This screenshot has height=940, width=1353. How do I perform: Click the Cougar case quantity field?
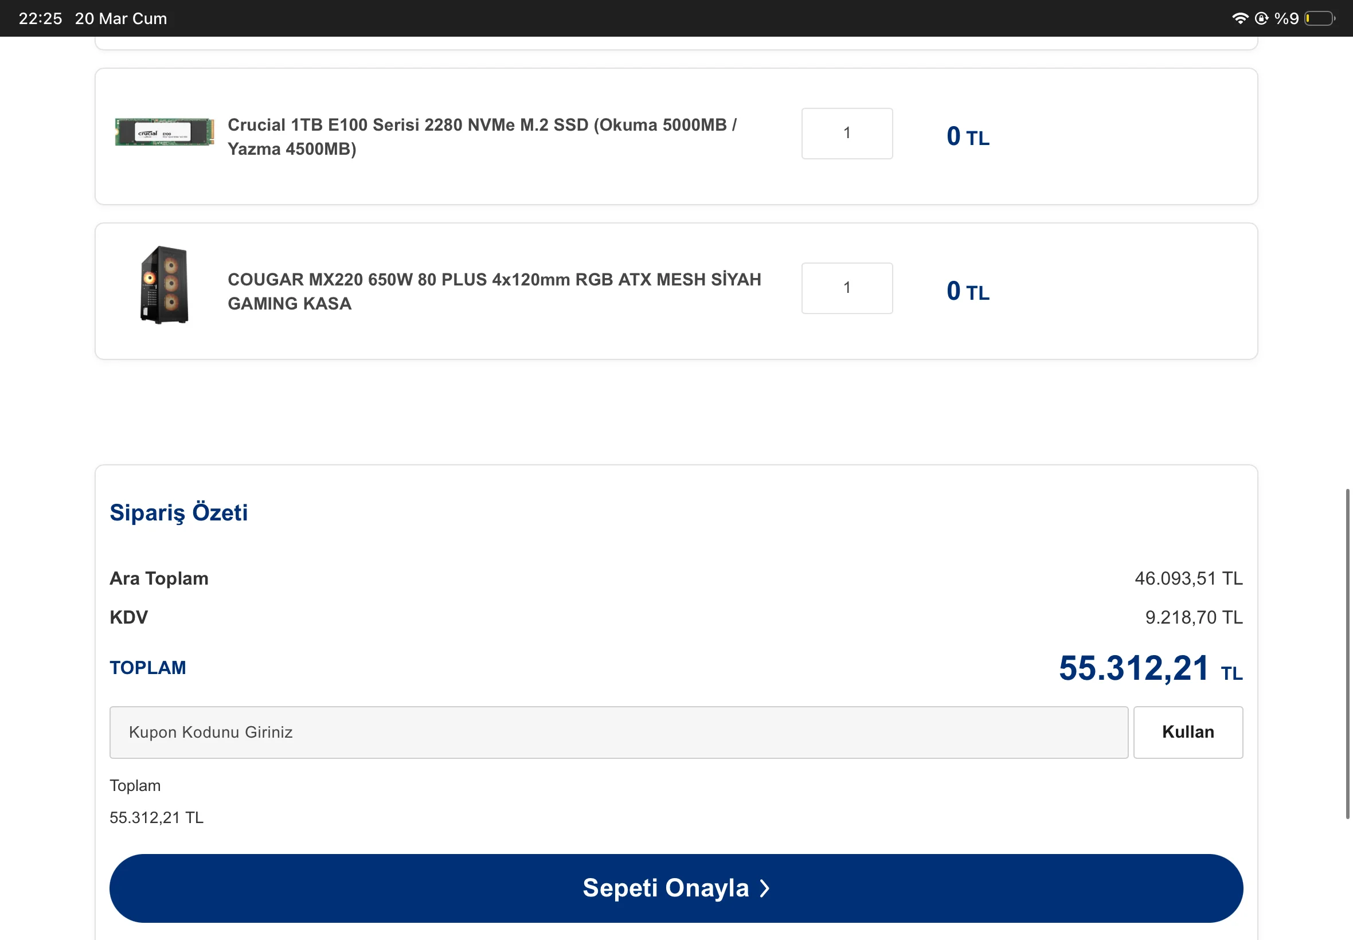tap(846, 288)
